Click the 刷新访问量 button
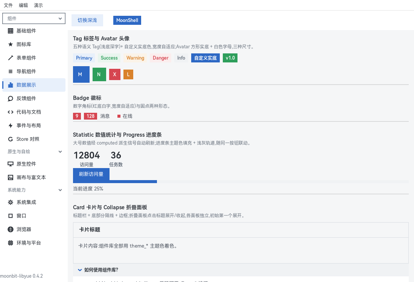The height and width of the screenshot is (282, 414). [91, 174]
